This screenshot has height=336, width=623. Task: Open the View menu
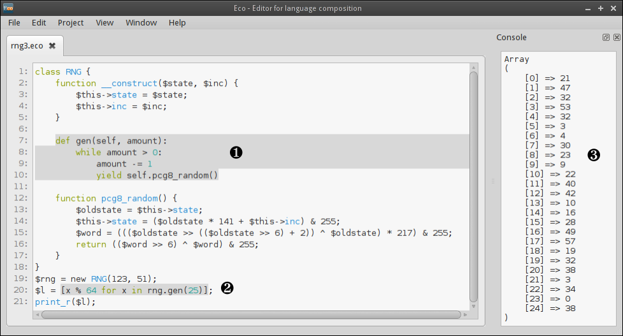(x=104, y=23)
